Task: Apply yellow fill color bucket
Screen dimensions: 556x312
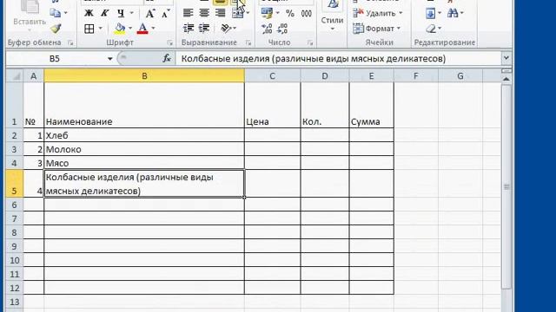Action: [120, 29]
